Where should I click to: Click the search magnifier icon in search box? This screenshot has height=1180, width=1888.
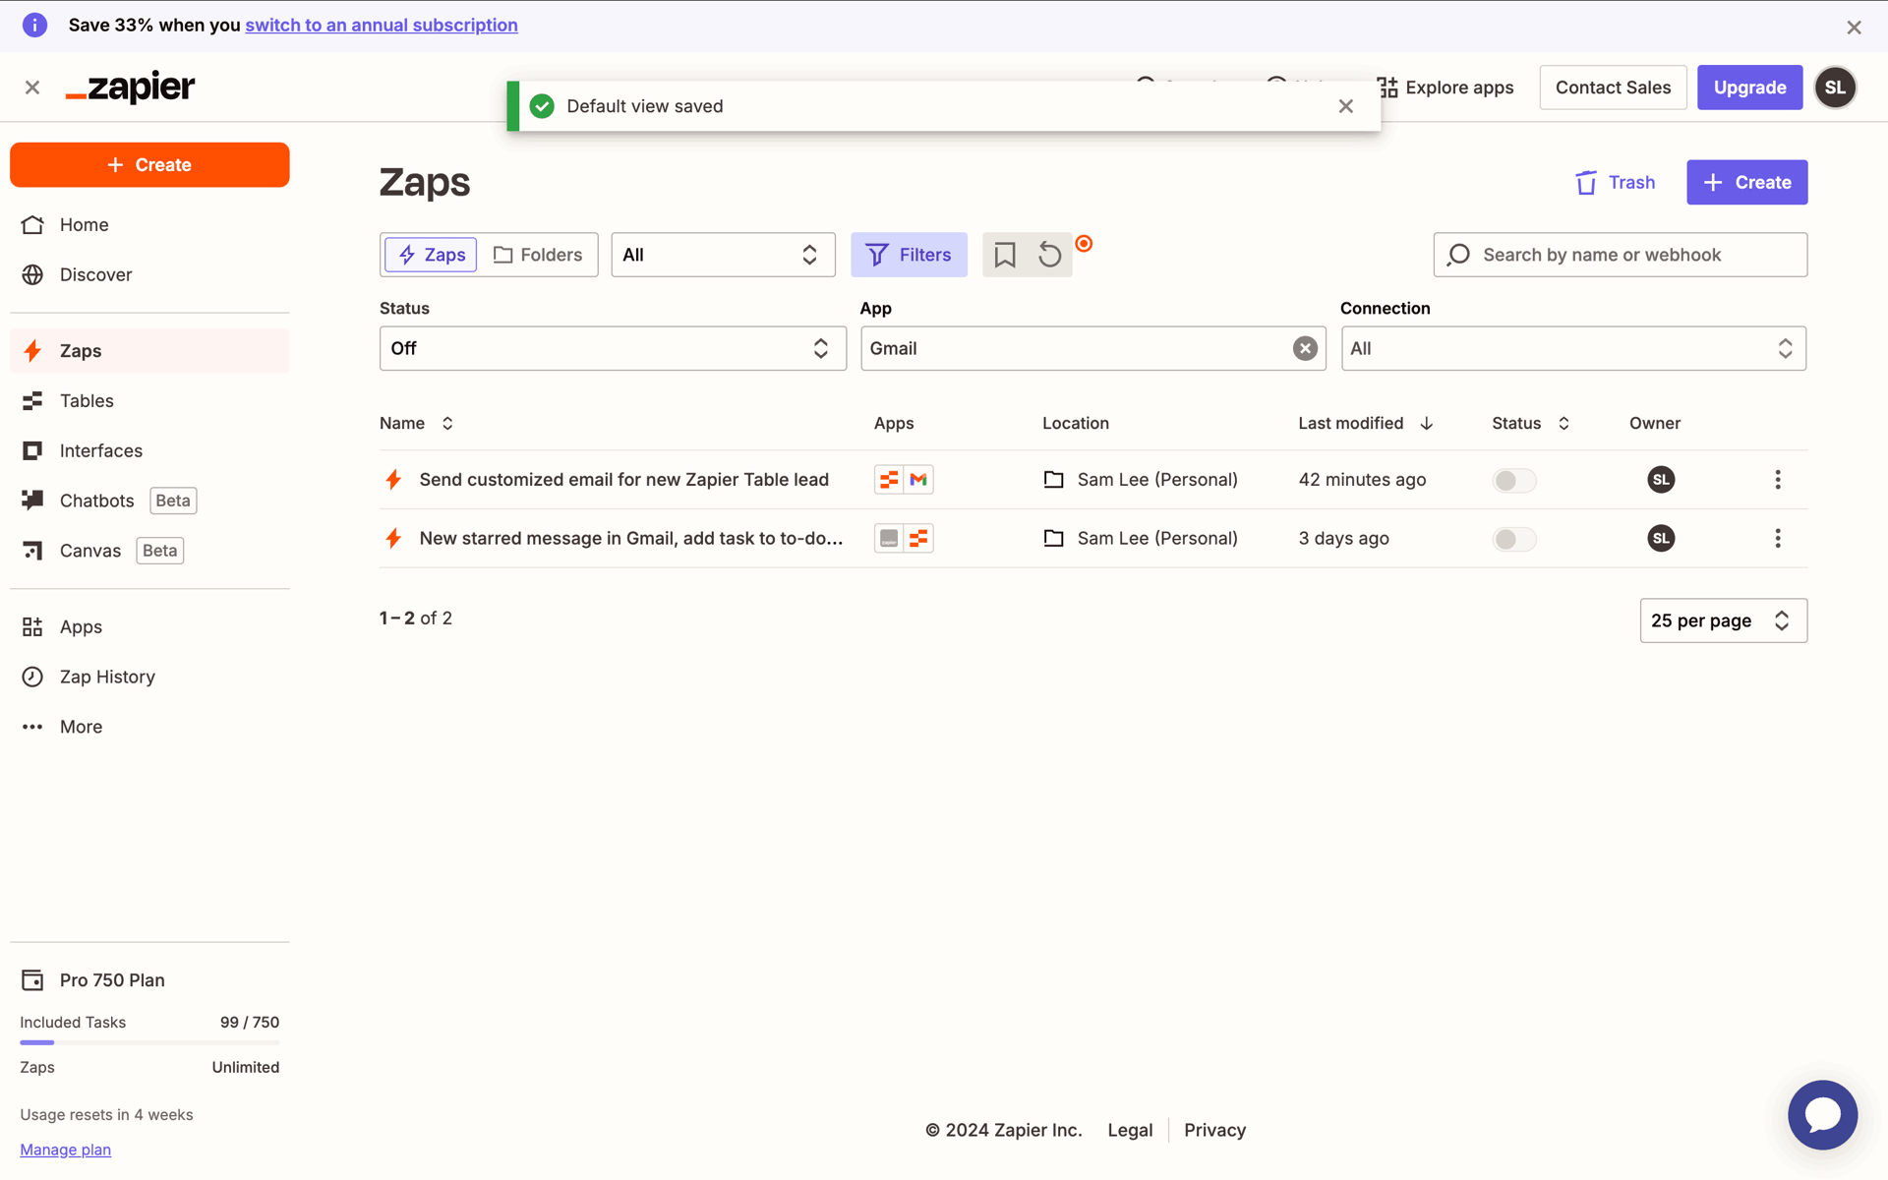tap(1459, 255)
